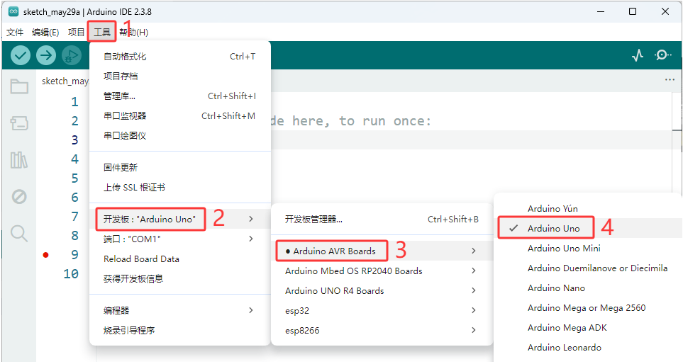683x364 pixels.
Task: Select Arduino Mega ADK board
Action: [588, 328]
